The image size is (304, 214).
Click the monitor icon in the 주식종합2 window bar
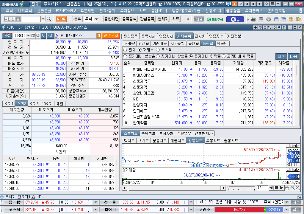click(260, 27)
